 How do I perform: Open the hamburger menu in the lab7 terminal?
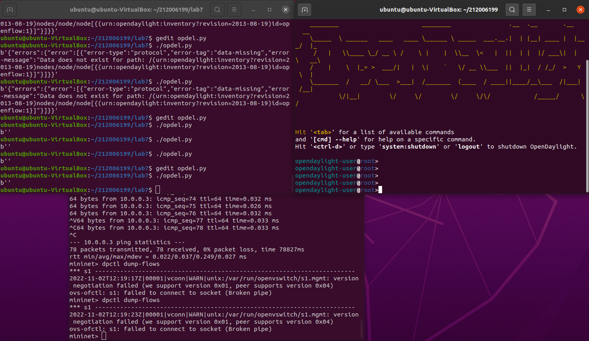pyautogui.click(x=234, y=10)
